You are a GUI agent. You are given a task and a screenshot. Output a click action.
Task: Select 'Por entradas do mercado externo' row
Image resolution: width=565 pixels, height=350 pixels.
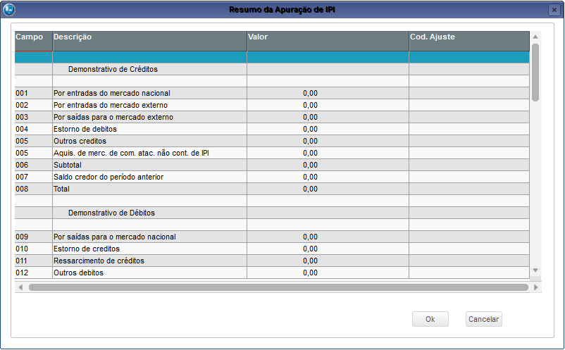pos(272,105)
